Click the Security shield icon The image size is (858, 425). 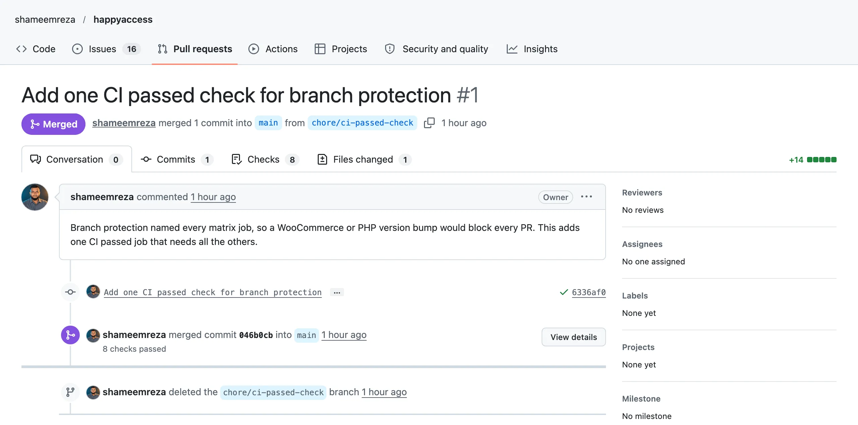pyautogui.click(x=390, y=49)
